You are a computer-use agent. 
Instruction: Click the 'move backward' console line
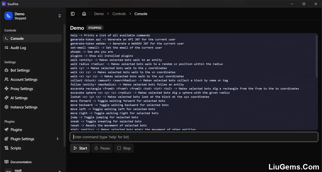point(119,105)
